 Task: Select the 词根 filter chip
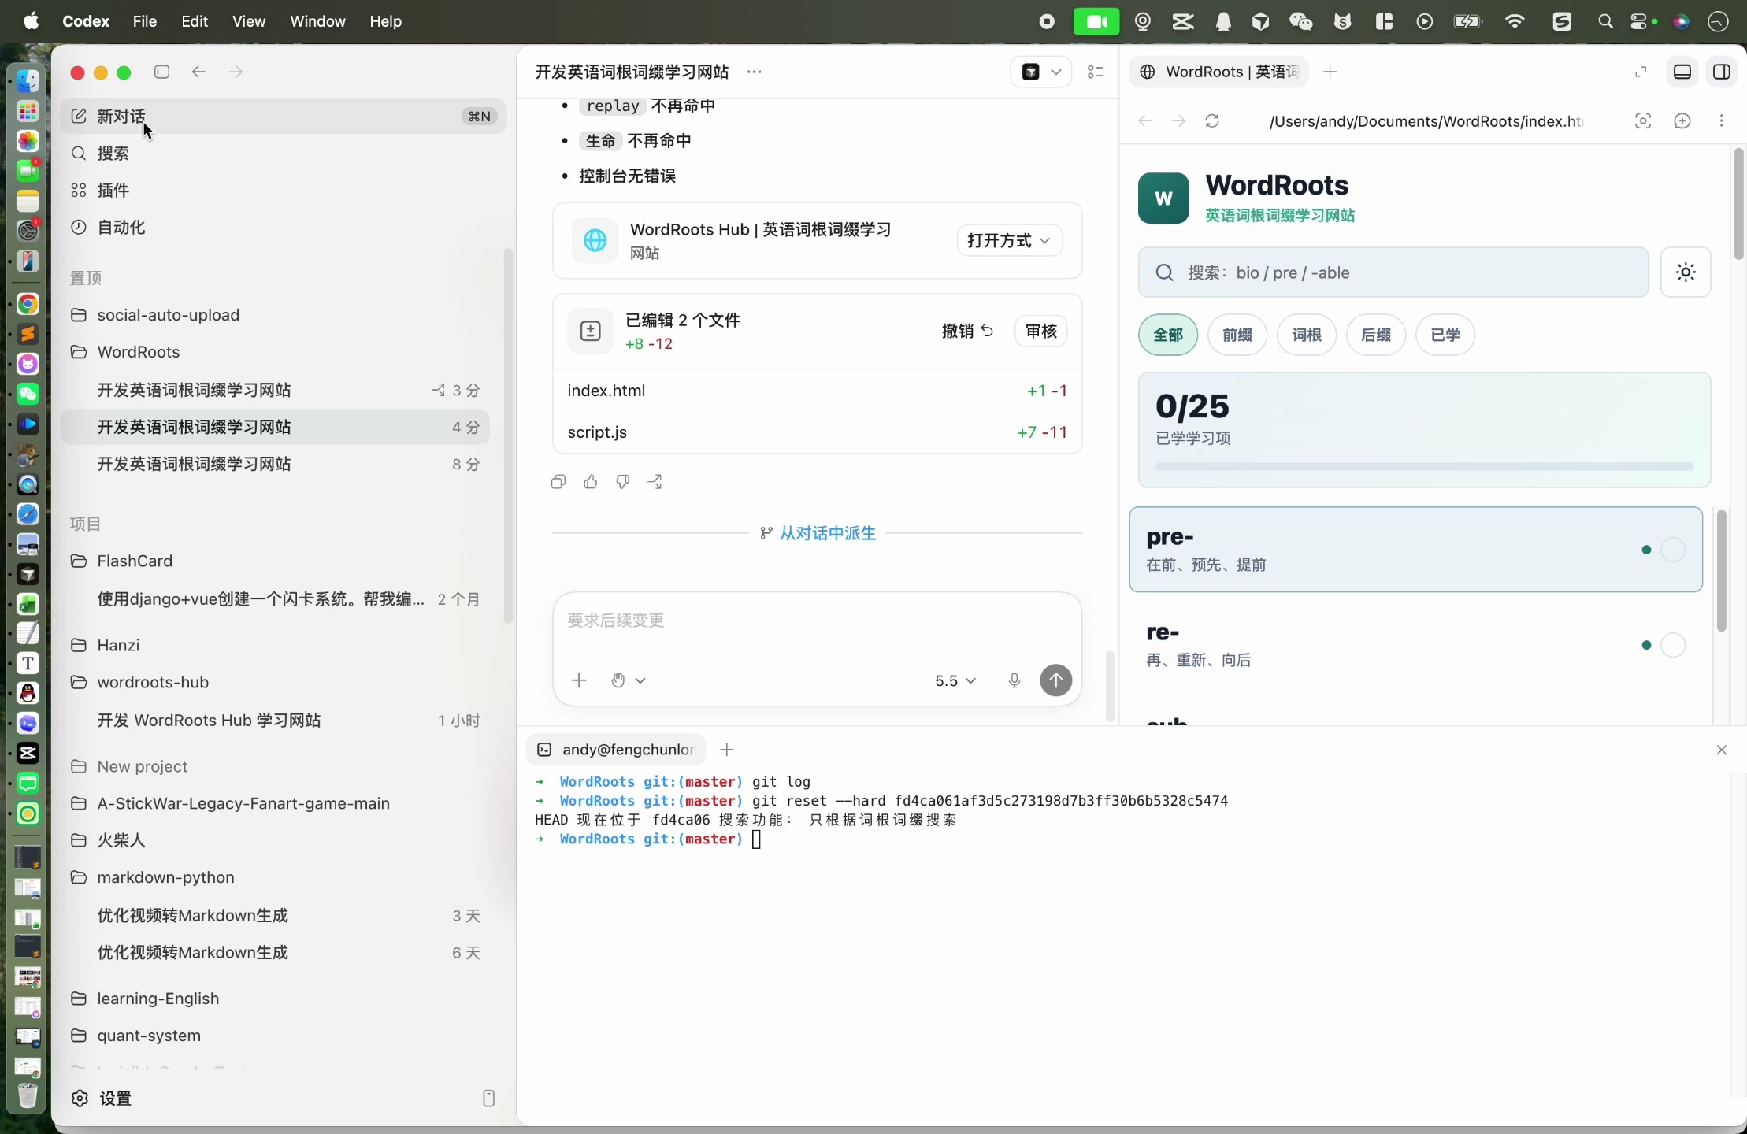(x=1307, y=335)
